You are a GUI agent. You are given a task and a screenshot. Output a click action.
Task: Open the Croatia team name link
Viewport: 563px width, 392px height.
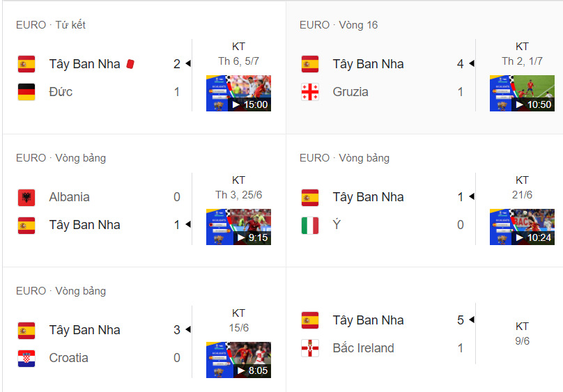click(x=68, y=358)
